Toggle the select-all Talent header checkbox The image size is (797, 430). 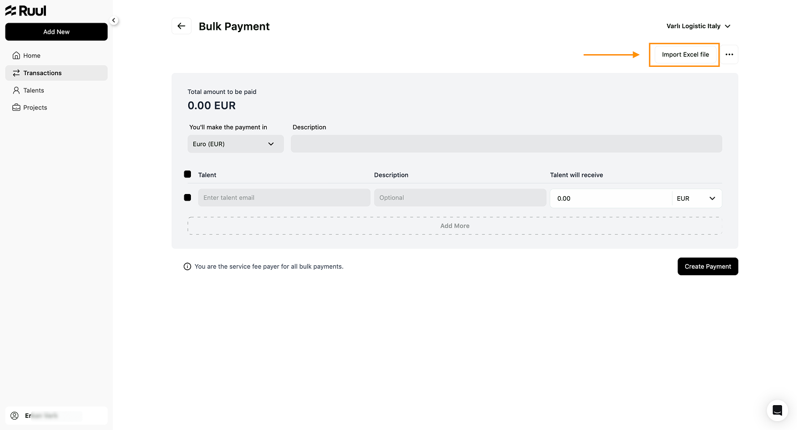point(187,174)
